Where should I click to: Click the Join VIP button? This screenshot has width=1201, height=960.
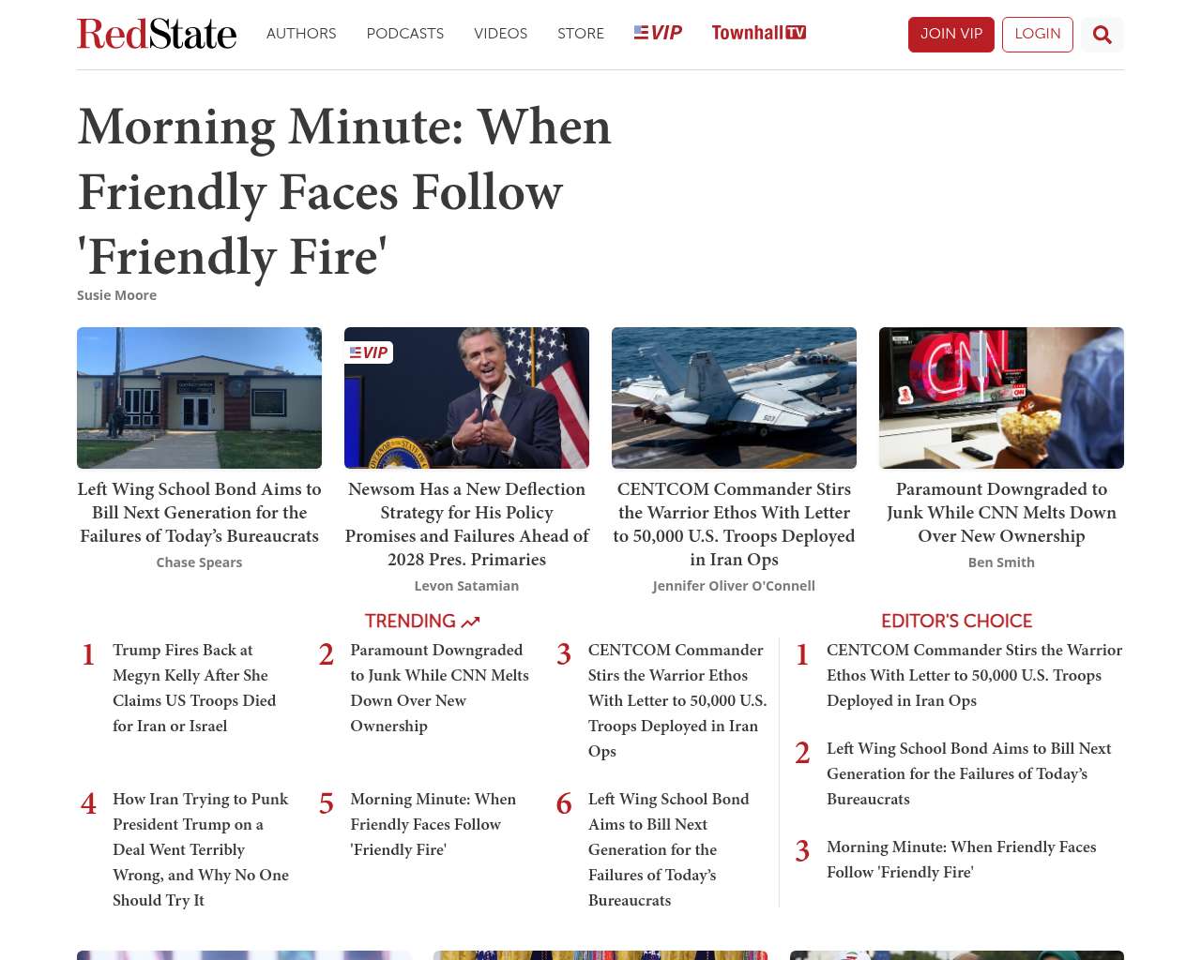951,35
